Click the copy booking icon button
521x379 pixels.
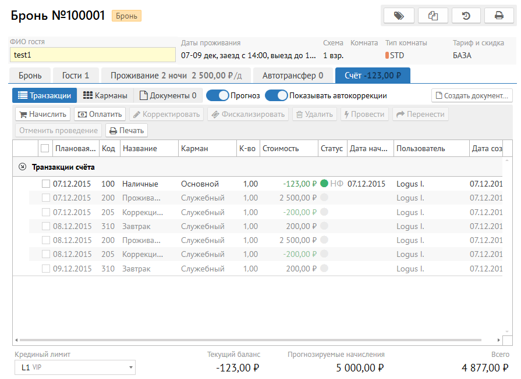(x=433, y=16)
